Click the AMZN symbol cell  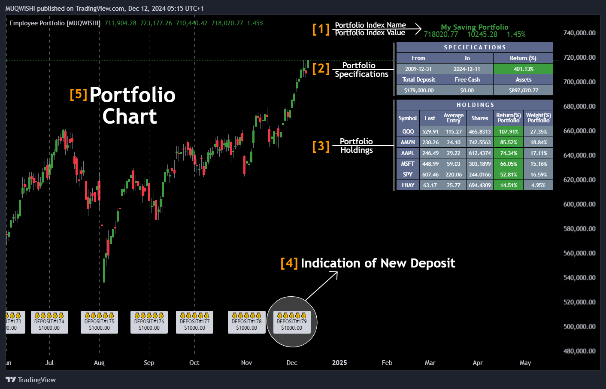(x=408, y=142)
